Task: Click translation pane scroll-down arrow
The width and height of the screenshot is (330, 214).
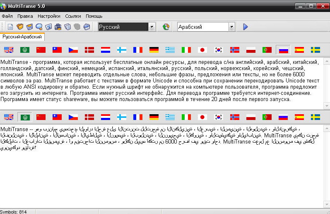Action: pos(327,204)
